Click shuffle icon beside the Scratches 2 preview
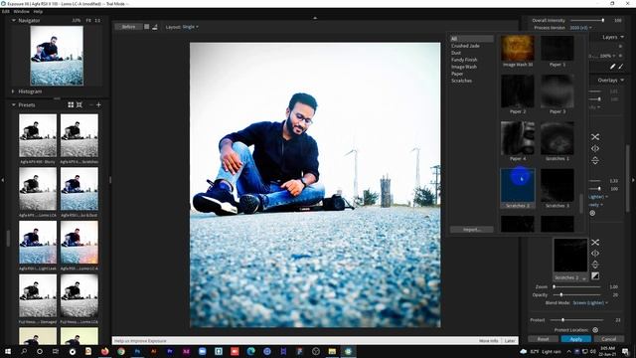Image resolution: width=636 pixels, height=358 pixels. click(x=595, y=243)
